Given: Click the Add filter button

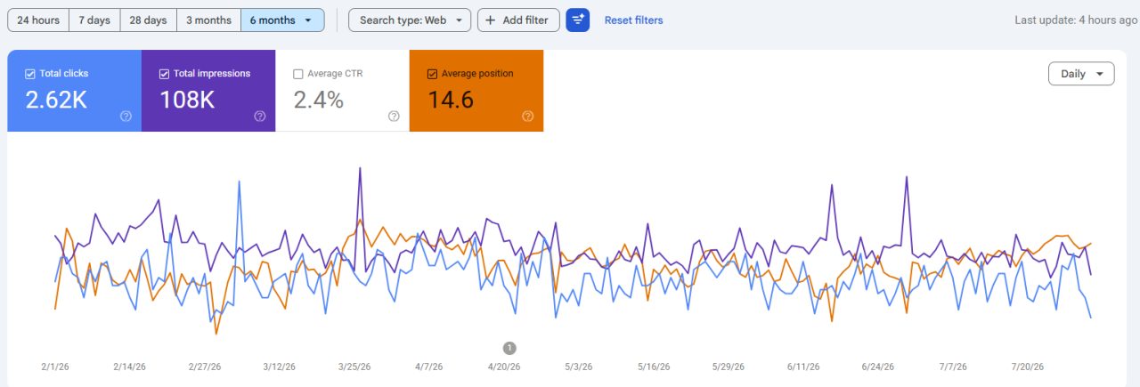Looking at the screenshot, I should 518,20.
